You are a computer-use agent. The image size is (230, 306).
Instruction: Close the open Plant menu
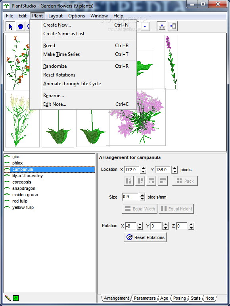point(37,16)
